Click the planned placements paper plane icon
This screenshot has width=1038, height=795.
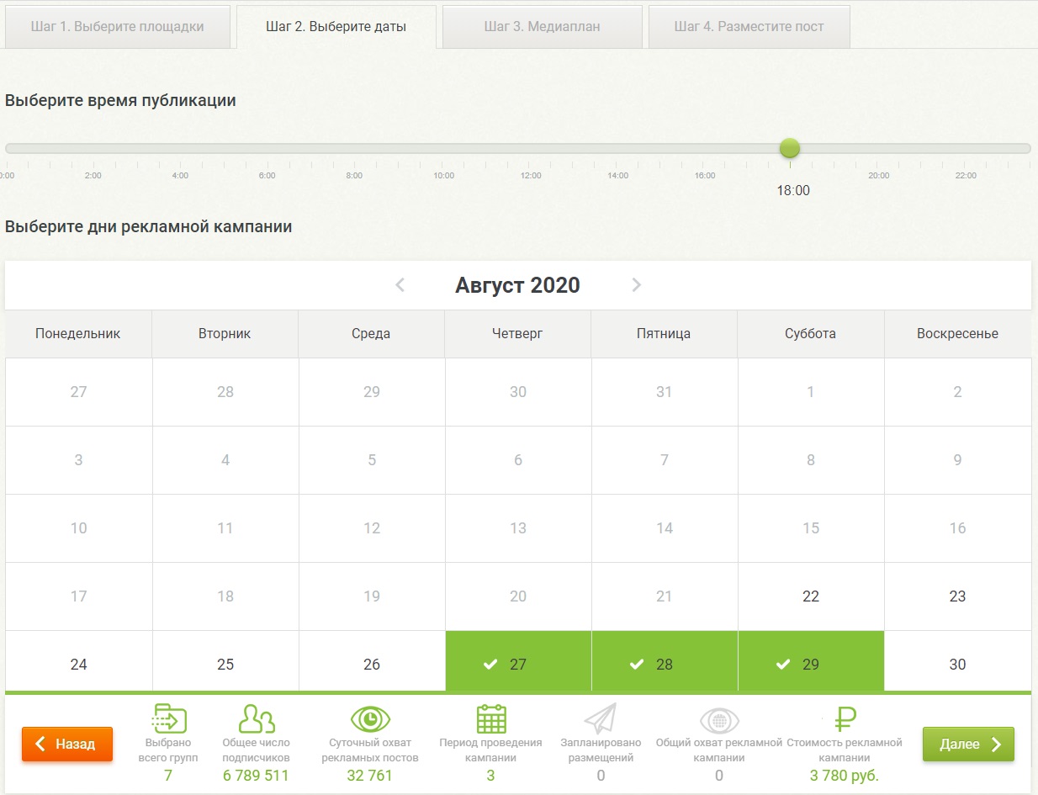tap(600, 719)
